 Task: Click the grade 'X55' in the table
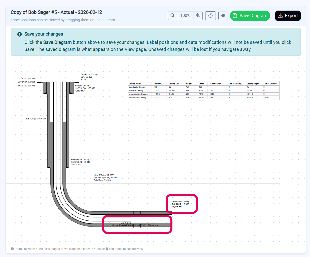click(200, 87)
